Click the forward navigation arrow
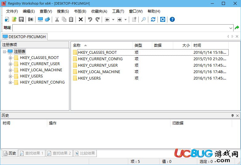The image size is (241, 165). point(120,20)
